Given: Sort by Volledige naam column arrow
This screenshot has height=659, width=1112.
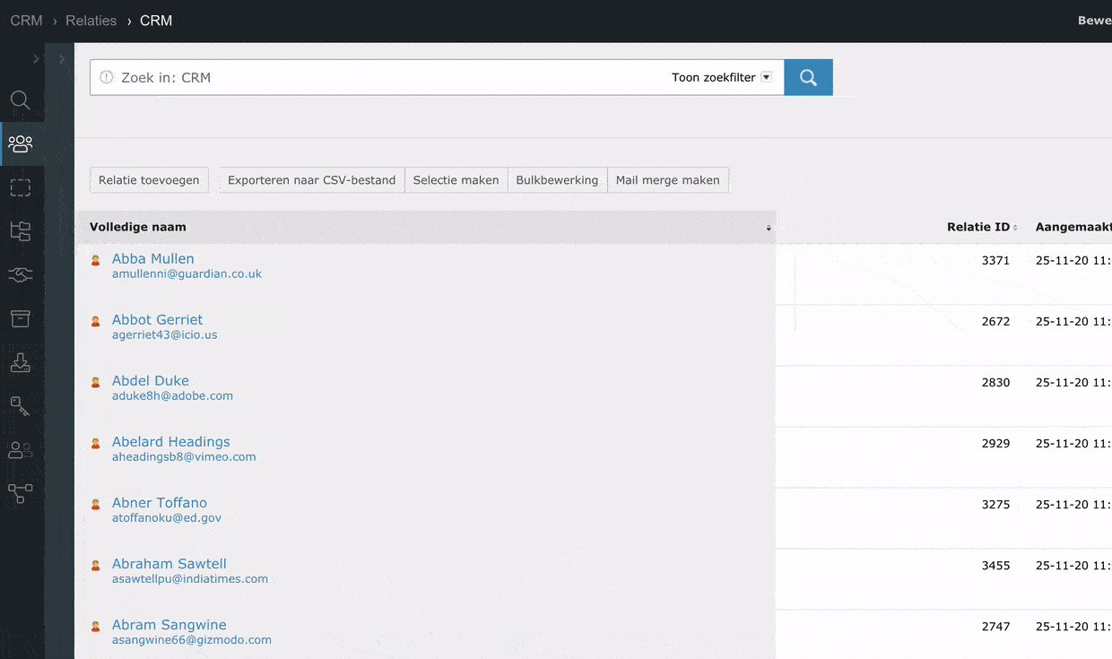Looking at the screenshot, I should click(769, 229).
